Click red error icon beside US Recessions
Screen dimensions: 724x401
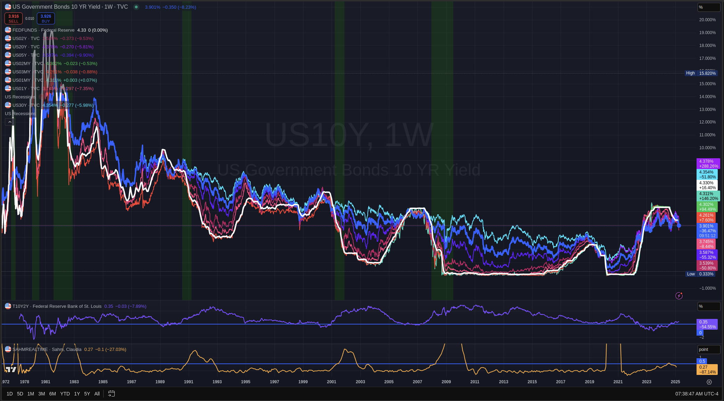click(41, 97)
